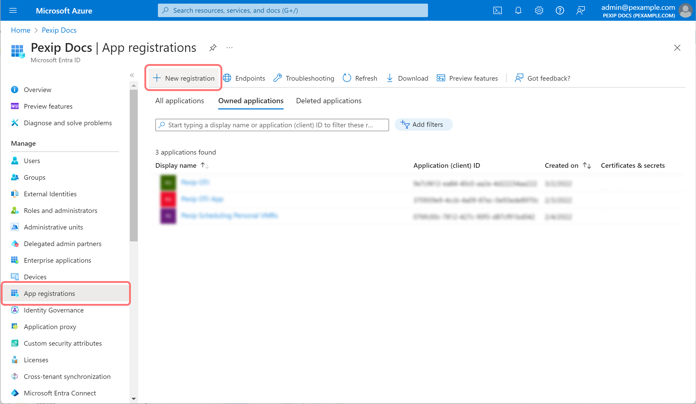Click the Endpoints toolbar item
The image size is (696, 404).
pyautogui.click(x=244, y=78)
